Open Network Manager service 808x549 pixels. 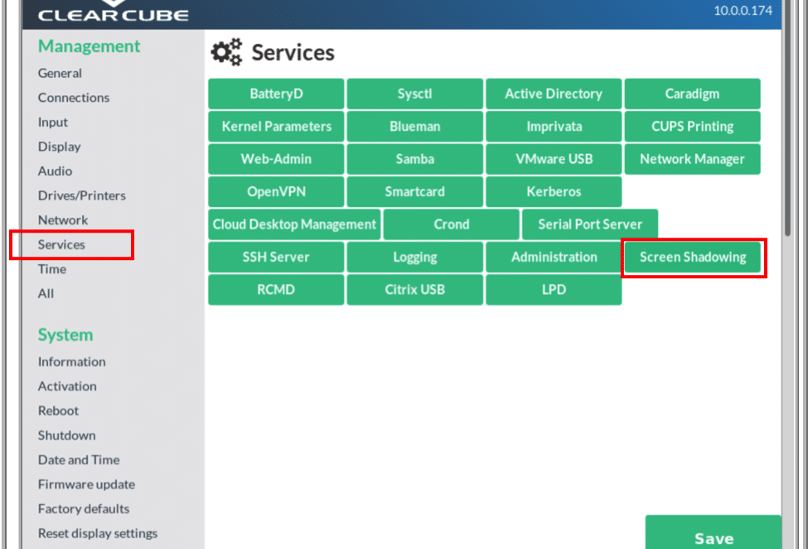tap(692, 159)
